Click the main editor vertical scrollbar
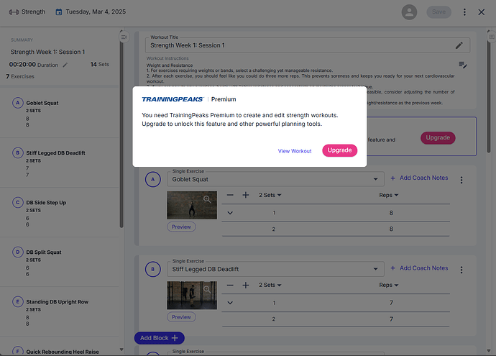 tap(489, 95)
